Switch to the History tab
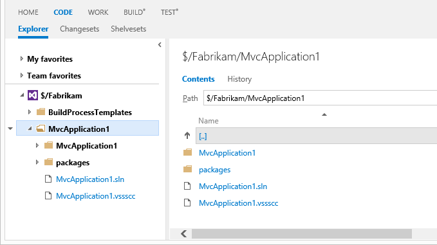 [x=239, y=79]
